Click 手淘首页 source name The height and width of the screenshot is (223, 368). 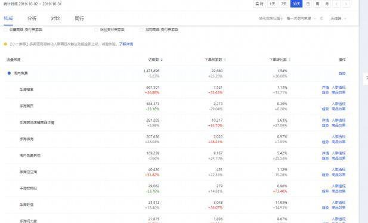26,106
